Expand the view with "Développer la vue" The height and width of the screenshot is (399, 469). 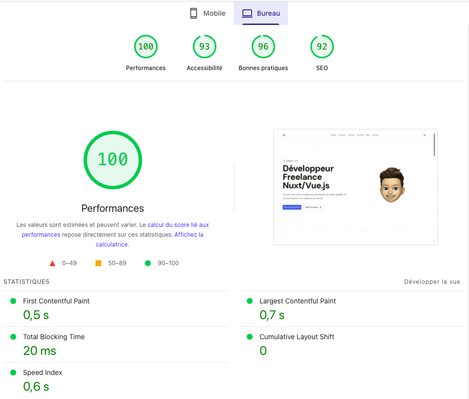click(432, 282)
